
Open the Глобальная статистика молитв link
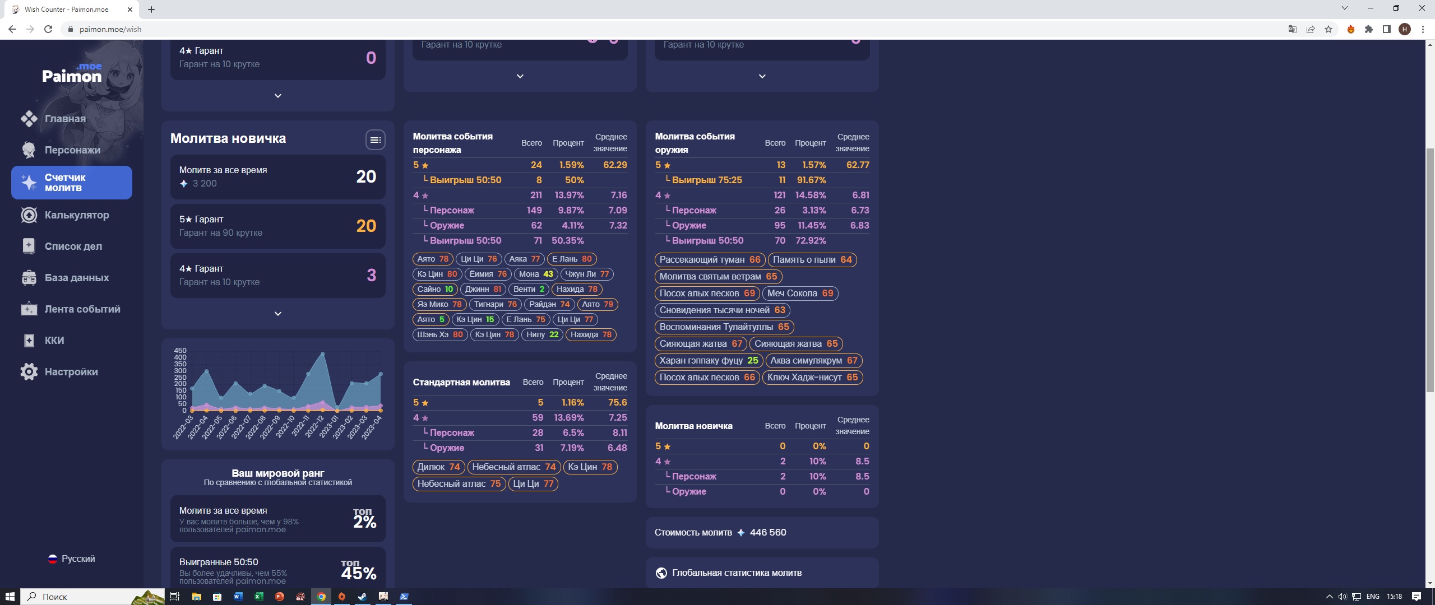click(x=737, y=573)
